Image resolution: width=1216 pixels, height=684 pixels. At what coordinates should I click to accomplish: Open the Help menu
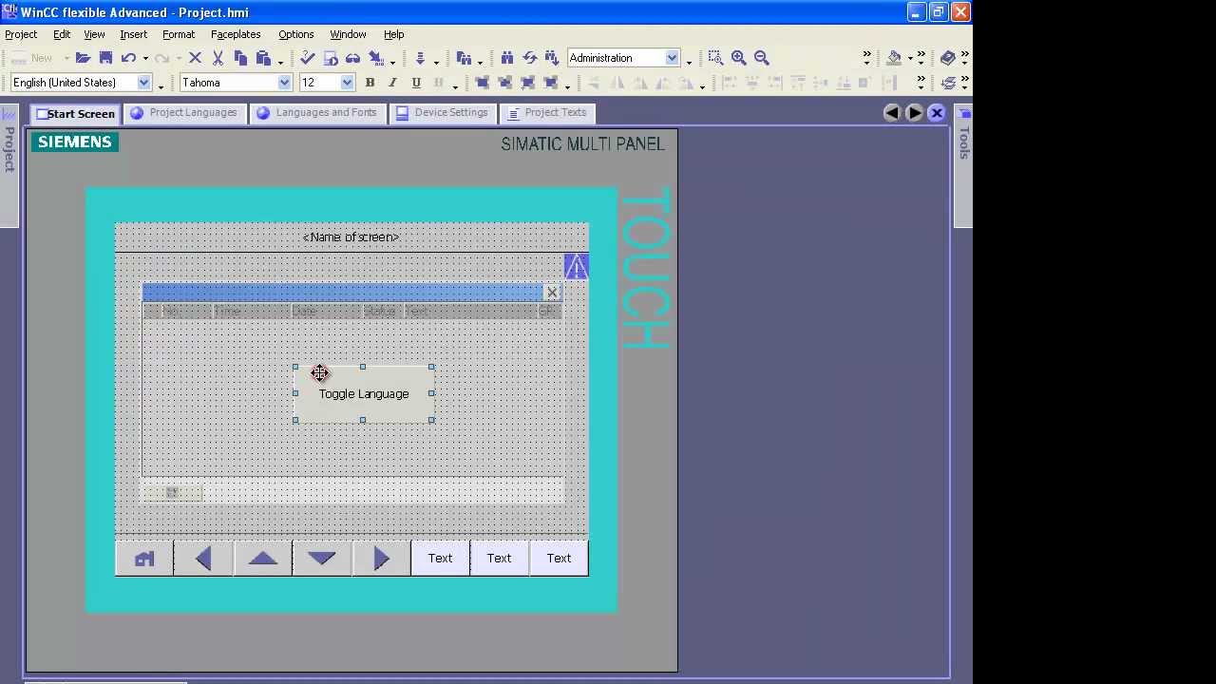(393, 34)
